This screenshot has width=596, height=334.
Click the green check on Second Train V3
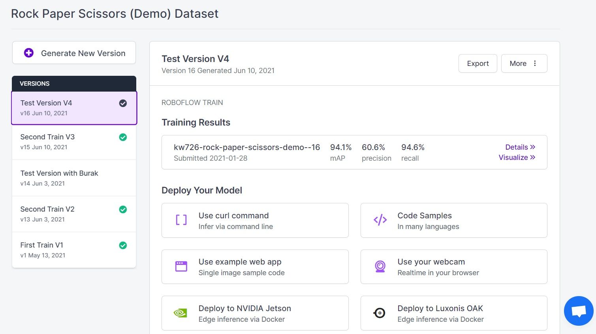point(123,137)
